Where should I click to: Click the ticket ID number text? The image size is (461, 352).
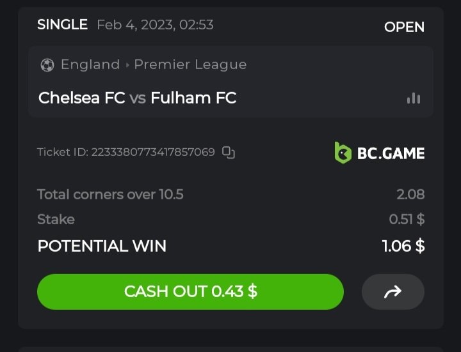click(152, 152)
